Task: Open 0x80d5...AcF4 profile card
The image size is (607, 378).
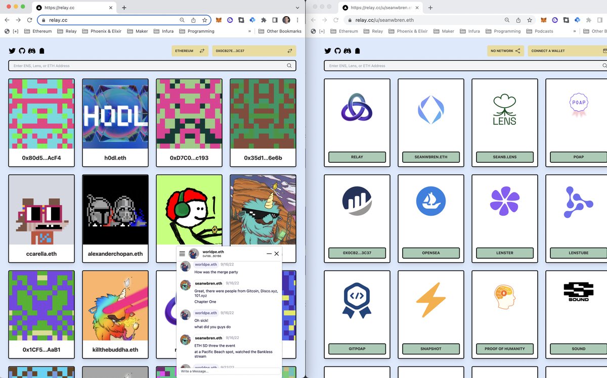Action: (41, 122)
